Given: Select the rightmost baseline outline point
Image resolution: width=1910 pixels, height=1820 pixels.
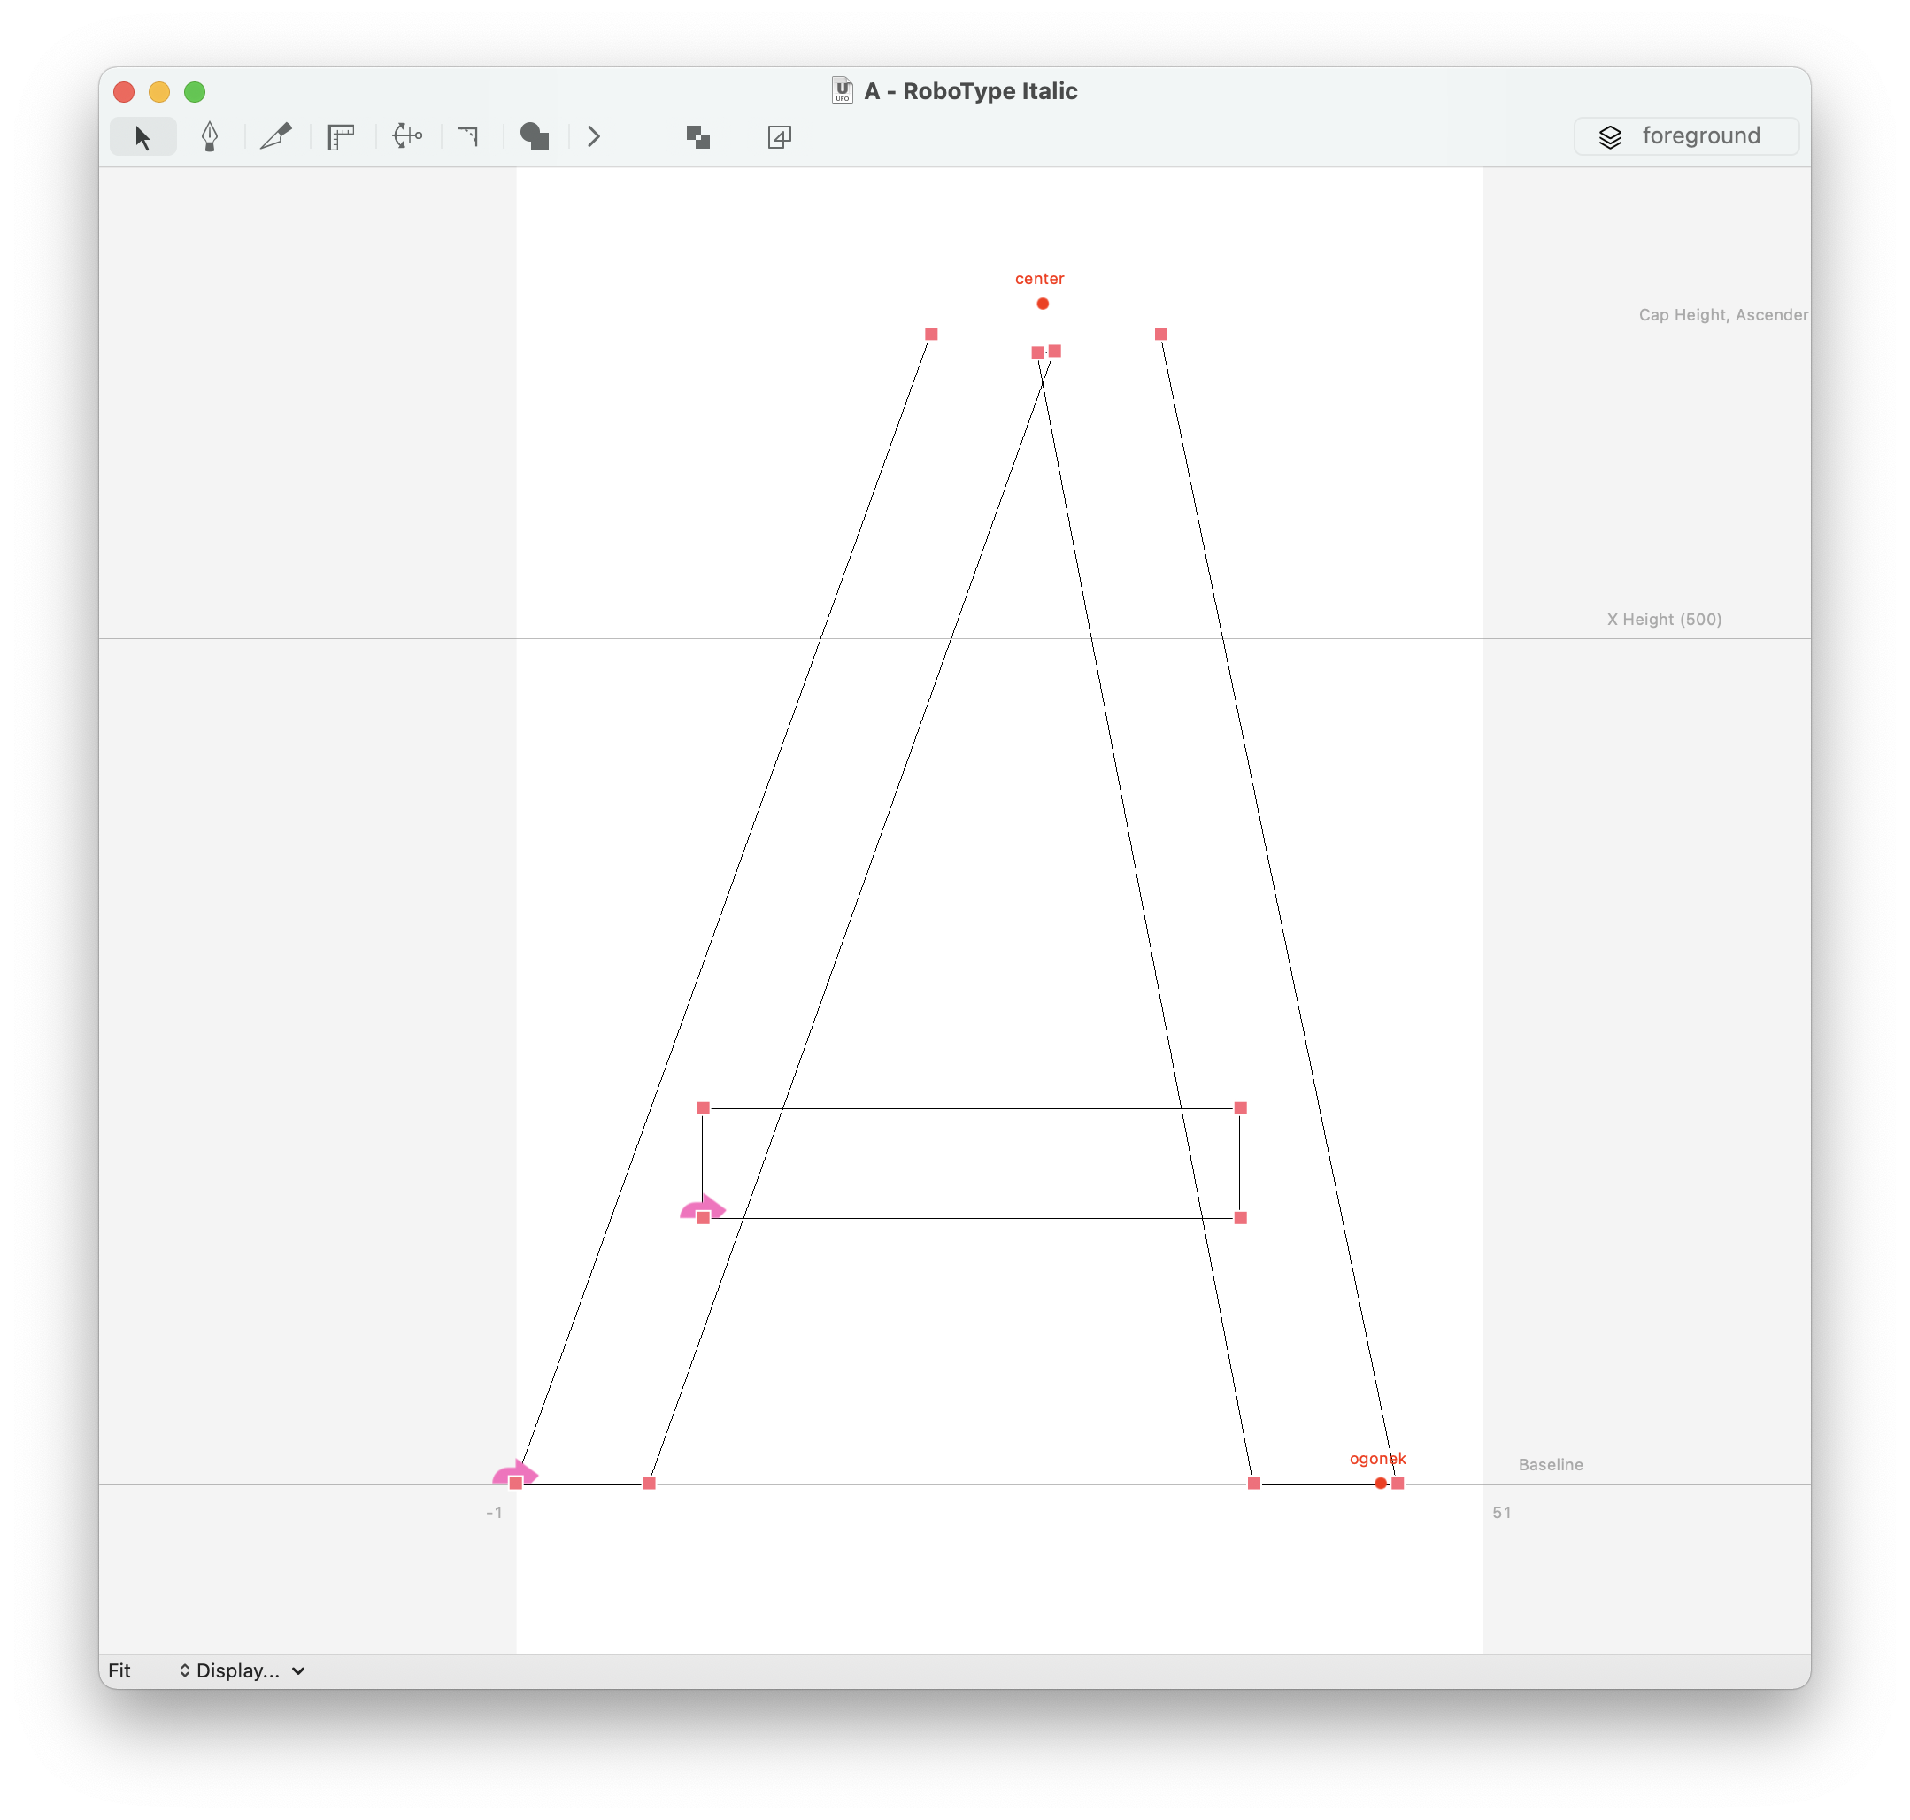Looking at the screenshot, I should tap(1398, 1484).
